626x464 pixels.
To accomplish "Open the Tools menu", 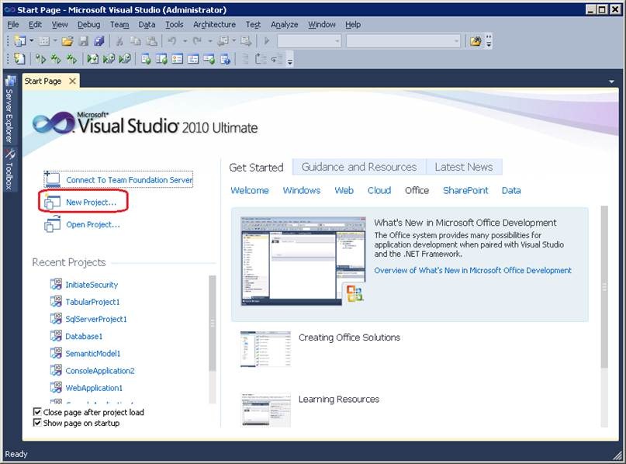I will (x=175, y=25).
